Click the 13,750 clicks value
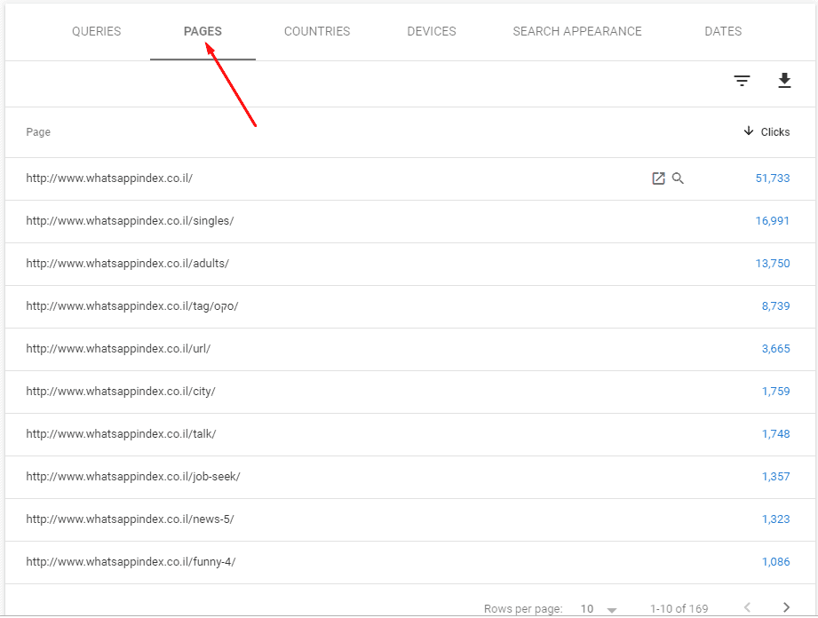 point(773,264)
